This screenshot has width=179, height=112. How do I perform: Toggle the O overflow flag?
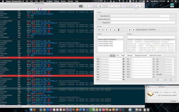[152, 80]
